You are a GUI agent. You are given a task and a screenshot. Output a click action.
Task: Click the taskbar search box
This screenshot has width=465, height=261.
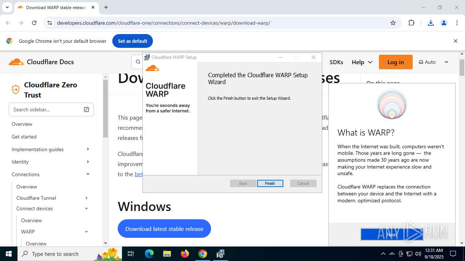[70, 254]
